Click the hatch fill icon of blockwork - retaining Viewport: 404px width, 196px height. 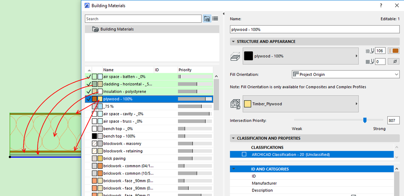(95, 151)
